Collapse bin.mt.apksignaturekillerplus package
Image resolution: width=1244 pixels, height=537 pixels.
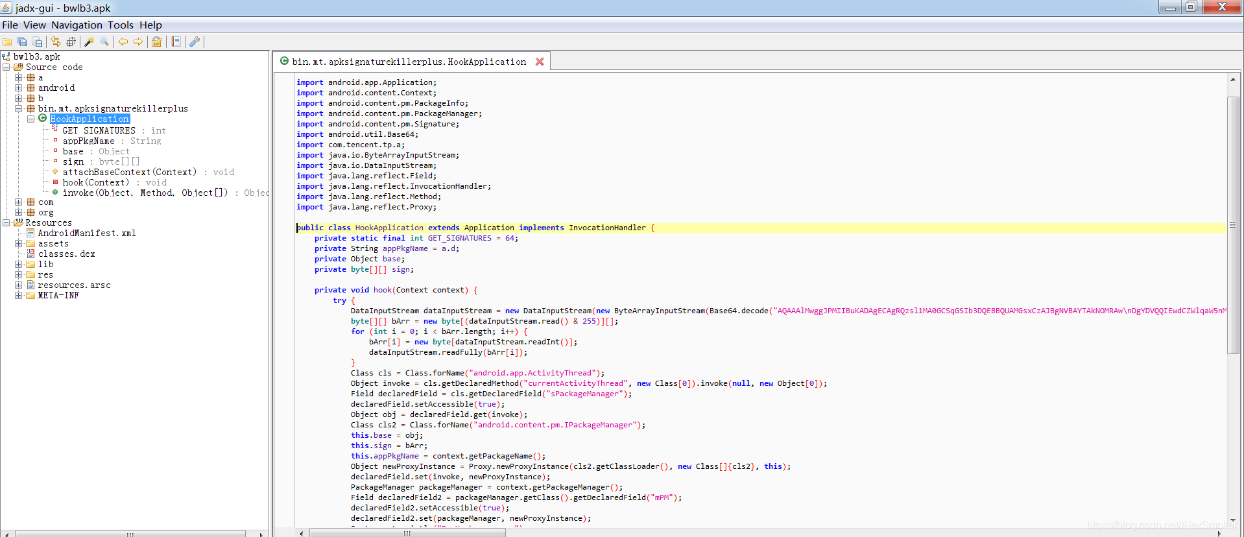[x=19, y=108]
